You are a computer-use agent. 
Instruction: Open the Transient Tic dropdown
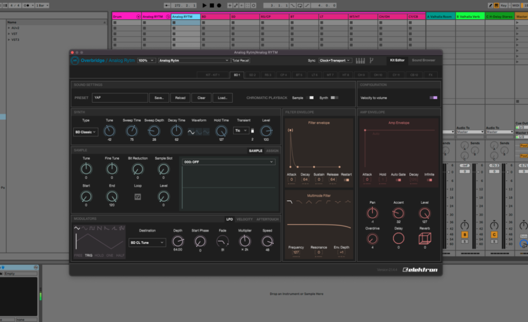pyautogui.click(x=241, y=131)
